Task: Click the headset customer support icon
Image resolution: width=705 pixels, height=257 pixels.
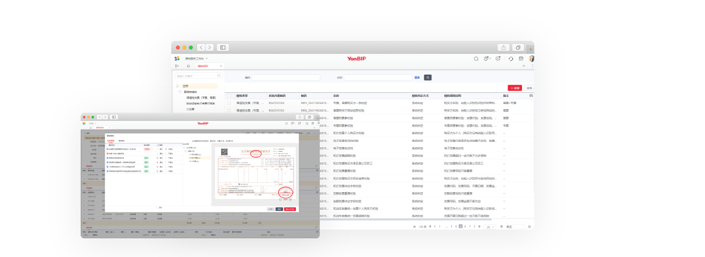Action: click(x=511, y=58)
